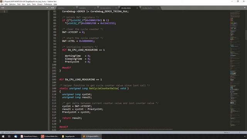Open the Edit menu
The width and height of the screenshot is (247, 139).
6,4
